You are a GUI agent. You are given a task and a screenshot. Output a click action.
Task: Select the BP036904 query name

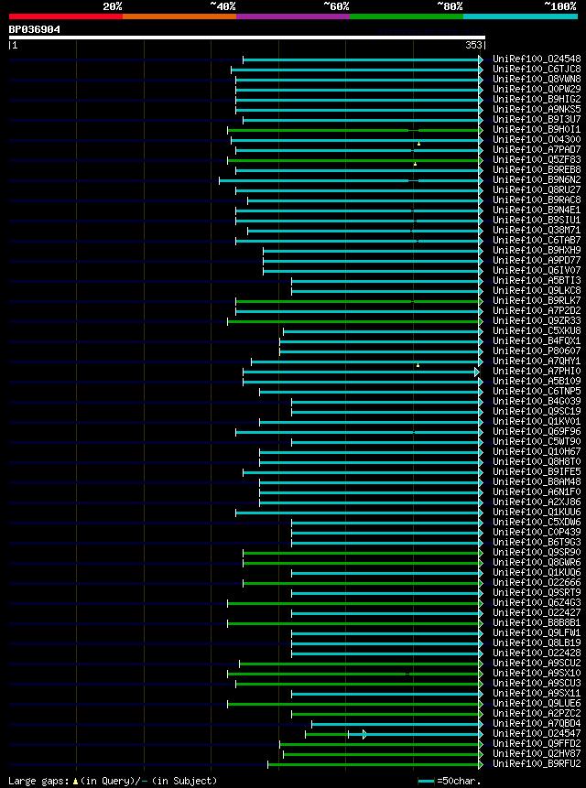coord(34,29)
